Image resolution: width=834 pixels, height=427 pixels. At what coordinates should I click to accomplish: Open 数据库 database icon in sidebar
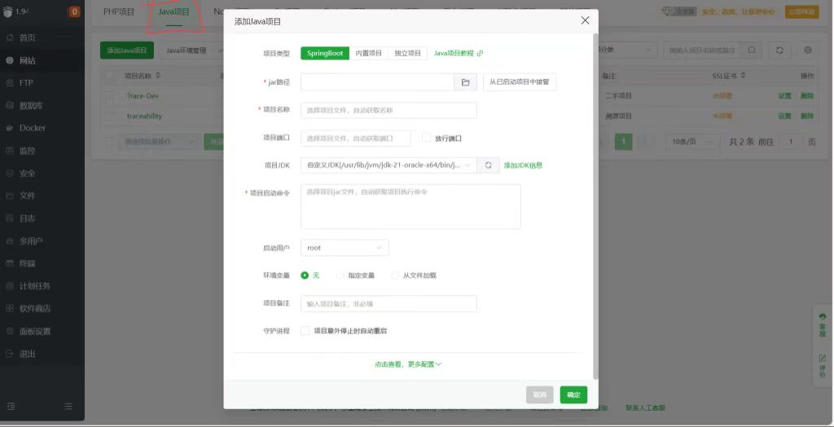coord(10,106)
